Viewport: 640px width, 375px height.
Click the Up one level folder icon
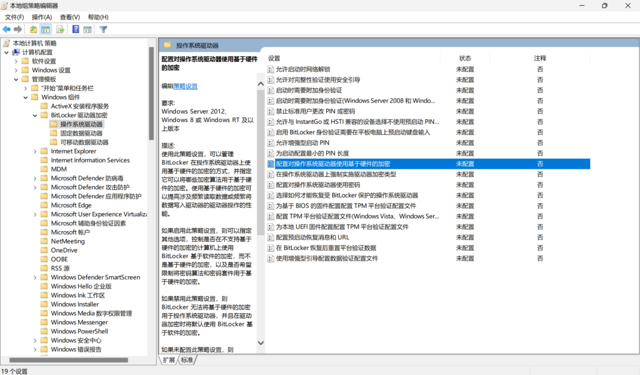pyautogui.click(x=34, y=29)
